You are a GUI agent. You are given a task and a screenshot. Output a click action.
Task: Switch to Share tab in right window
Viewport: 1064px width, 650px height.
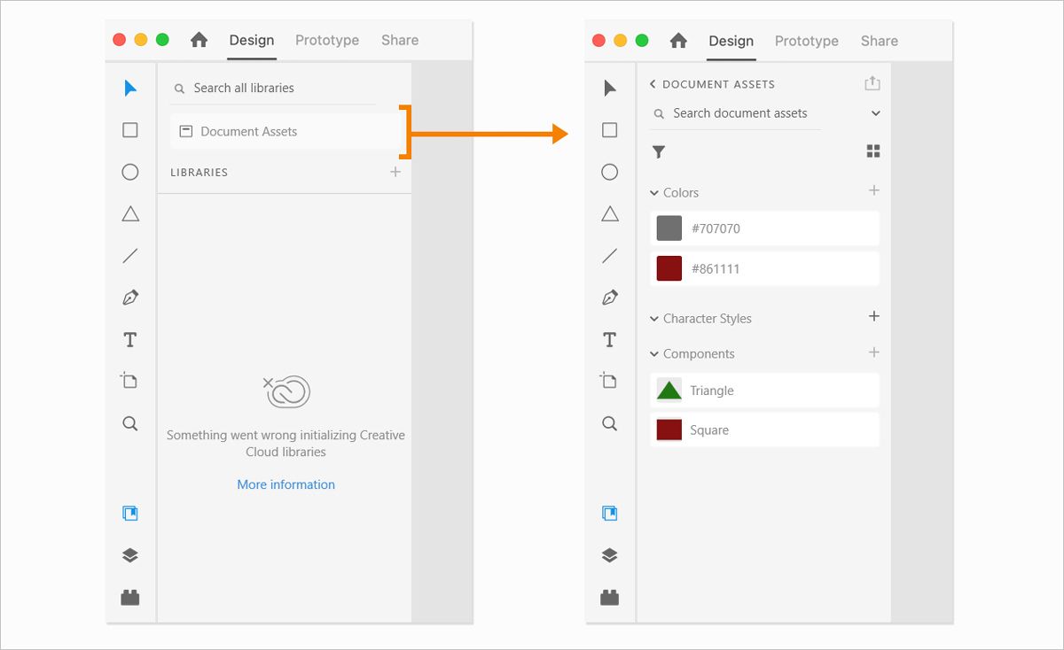(879, 41)
